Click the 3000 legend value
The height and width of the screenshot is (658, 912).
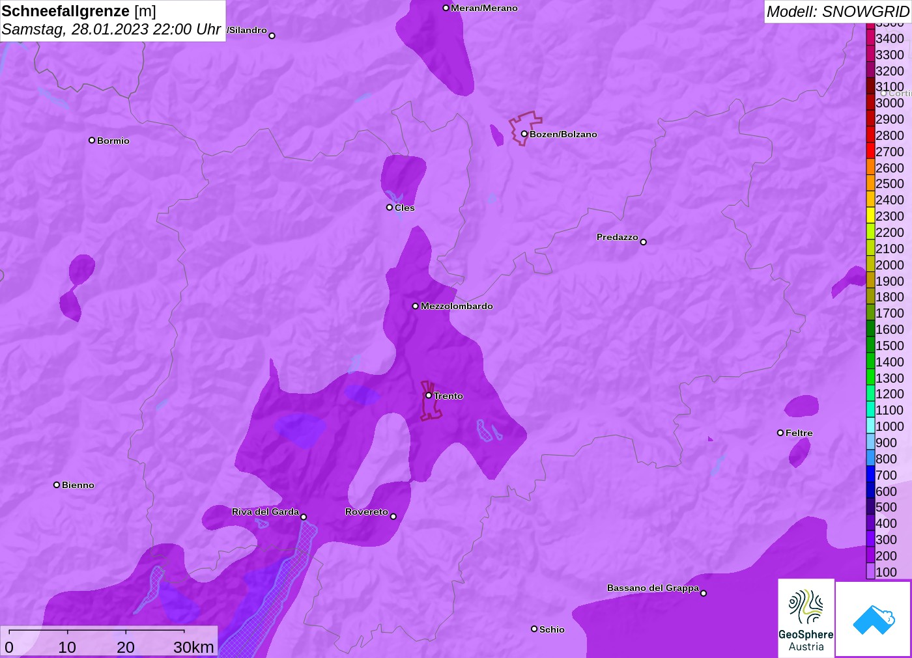tap(890, 103)
